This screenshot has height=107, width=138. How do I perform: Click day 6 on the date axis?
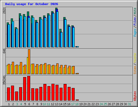[x=29, y=104]
